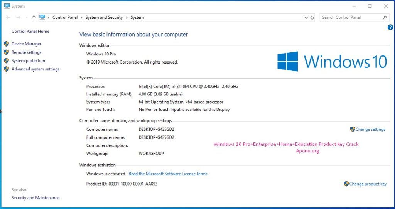Viewport: 395px width, 209px height.
Task: Select the Computer name DESKTOP-G435GD2 value
Action: (157, 130)
